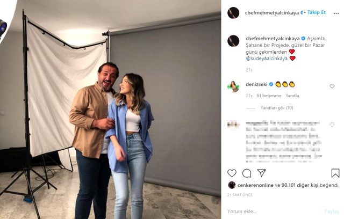344x219 pixels.
Task: Share the post via paper plane icon
Action: pos(261,173)
